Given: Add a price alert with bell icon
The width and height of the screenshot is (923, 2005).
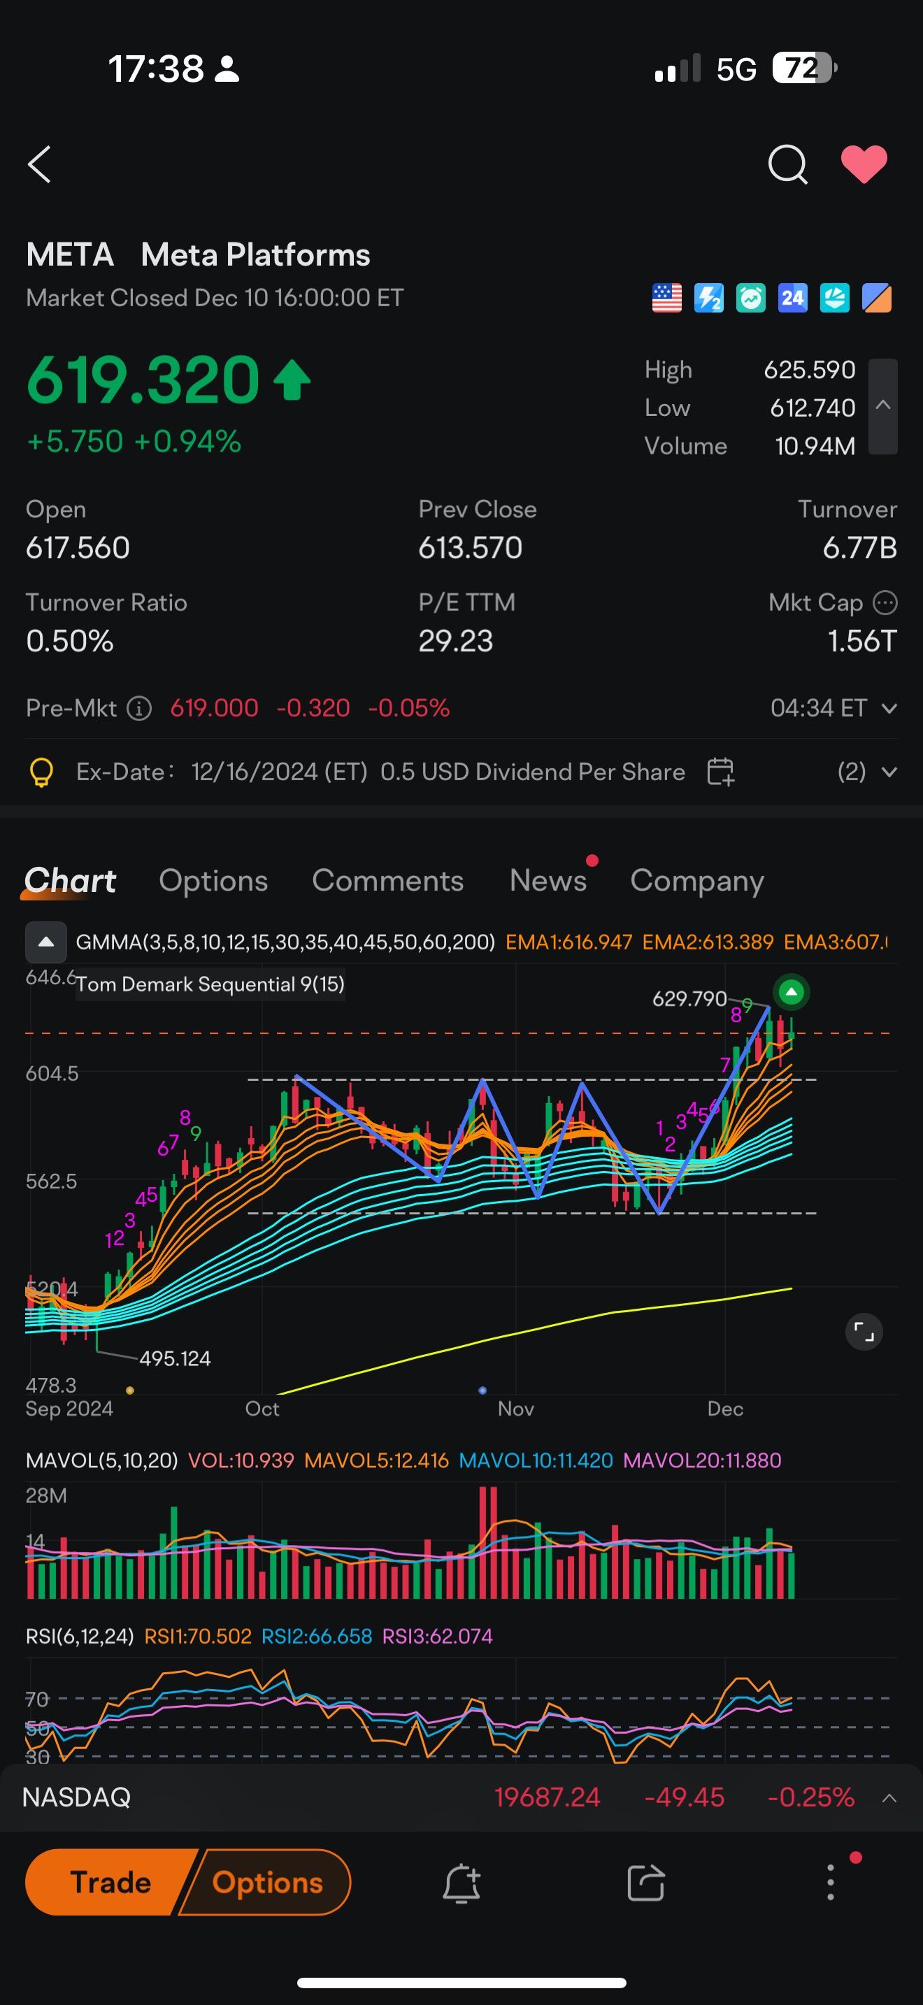Looking at the screenshot, I should tap(461, 1883).
